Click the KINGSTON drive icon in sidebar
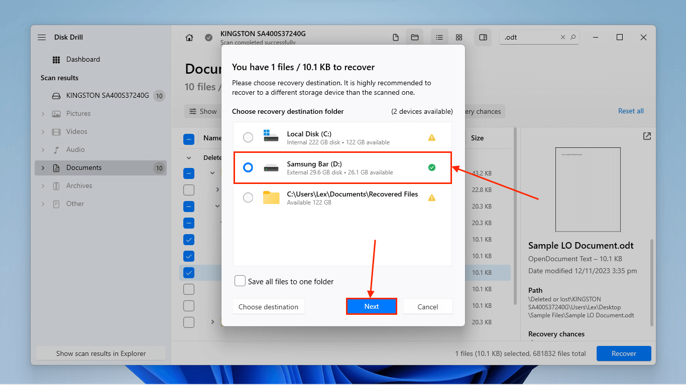Viewport: 686px width, 385px height. 57,96
